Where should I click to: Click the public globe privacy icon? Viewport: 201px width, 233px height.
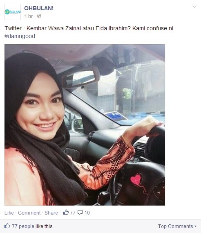39,16
